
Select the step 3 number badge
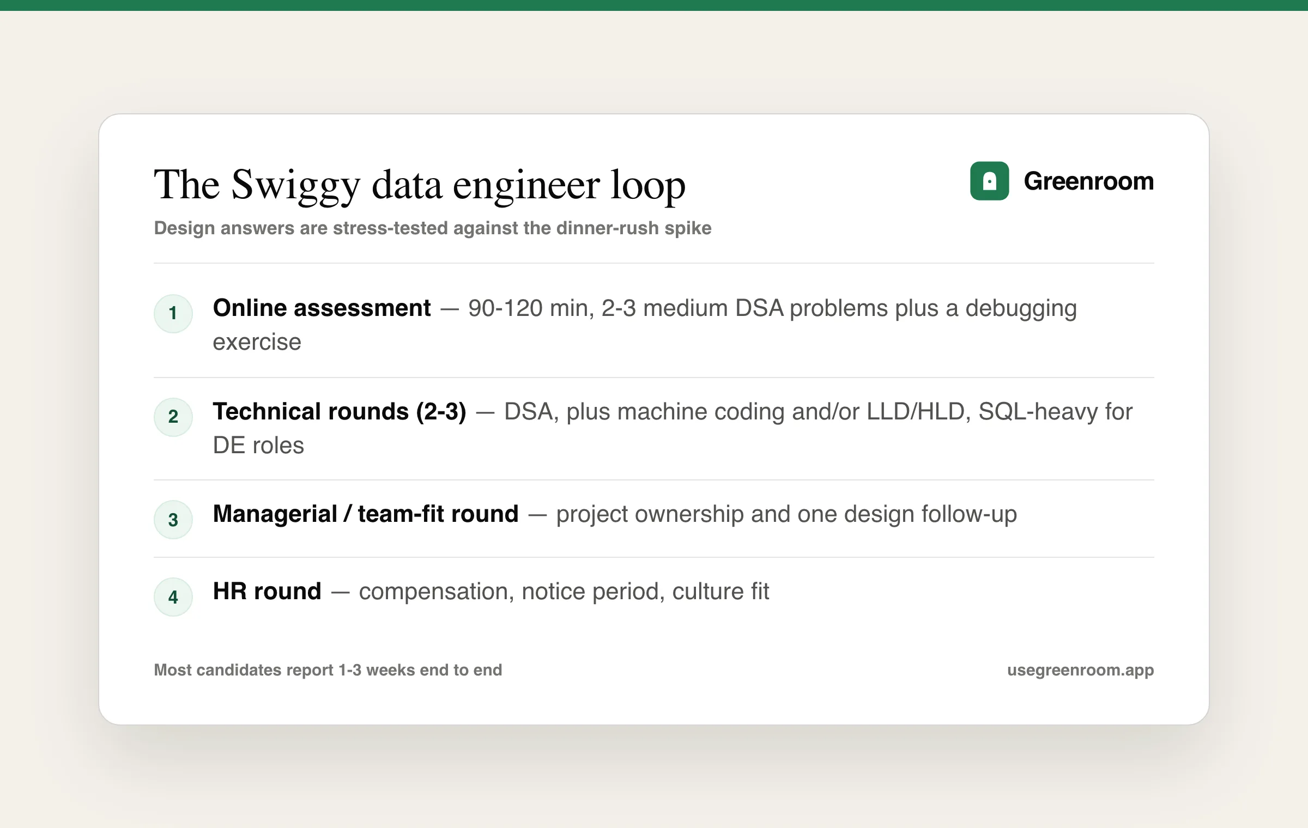(x=173, y=520)
